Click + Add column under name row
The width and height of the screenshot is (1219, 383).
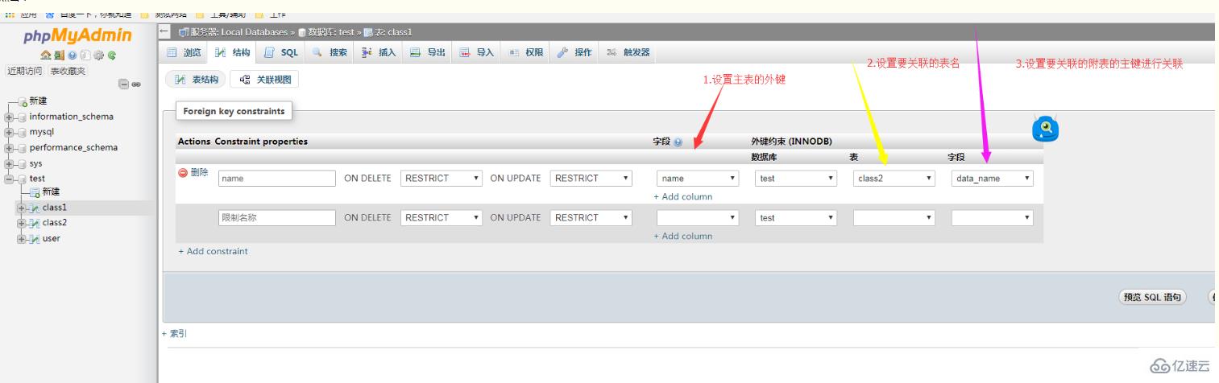(x=683, y=196)
